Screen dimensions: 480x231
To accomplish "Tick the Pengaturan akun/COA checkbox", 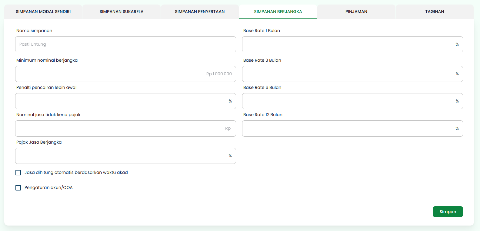I will [x=18, y=188].
